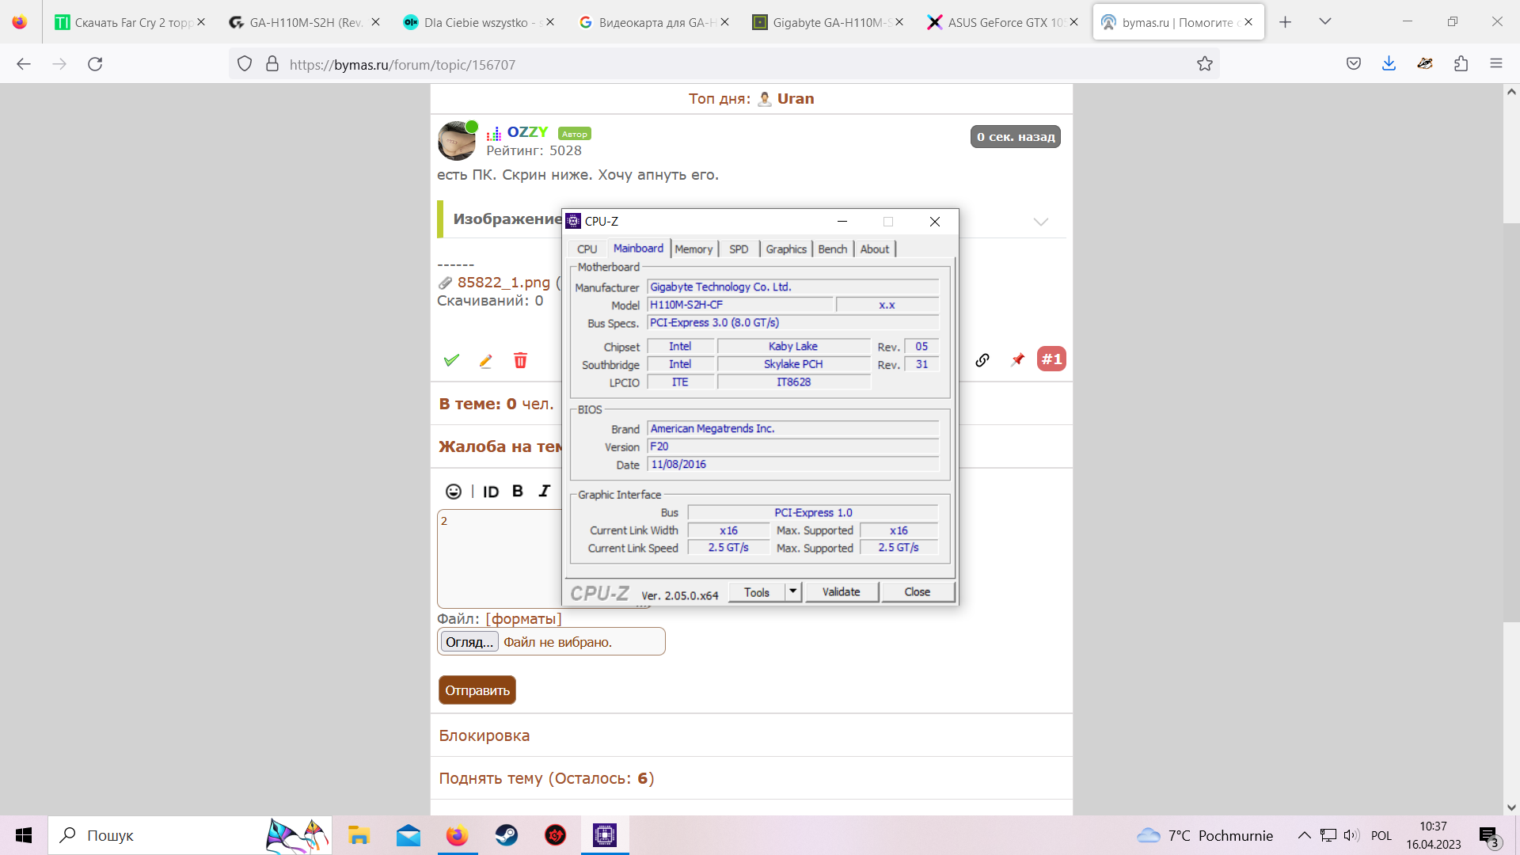
Task: Apply italic formatting in the editor
Action: (544, 491)
